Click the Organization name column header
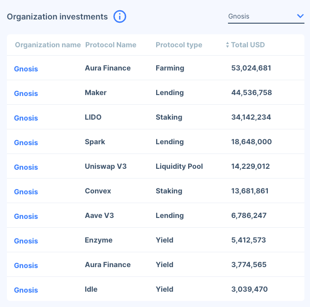The image size is (310, 307). [x=48, y=45]
